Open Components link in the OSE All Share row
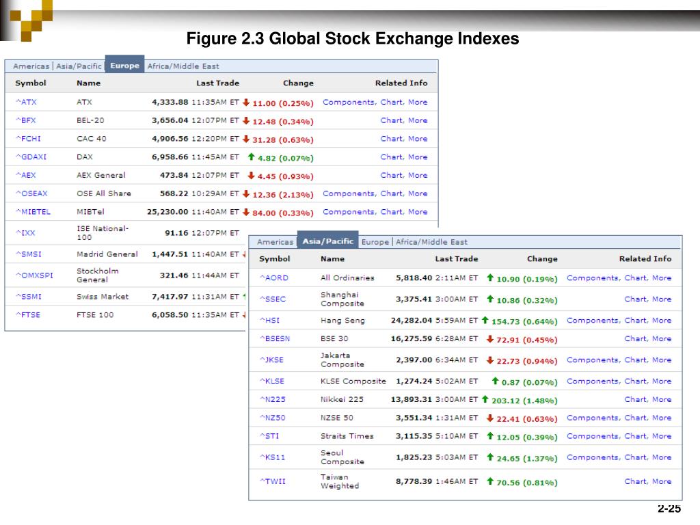Image resolution: width=700 pixels, height=525 pixels. click(x=349, y=193)
